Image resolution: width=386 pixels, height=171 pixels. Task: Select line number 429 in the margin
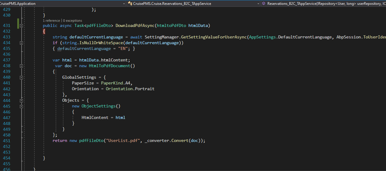click(6, 9)
